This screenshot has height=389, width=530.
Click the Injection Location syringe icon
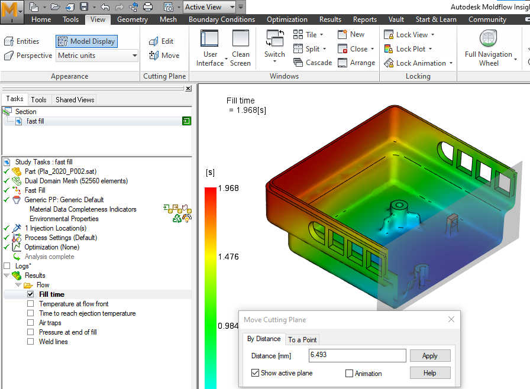18,228
